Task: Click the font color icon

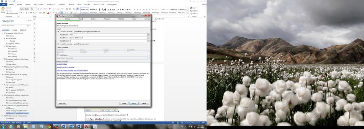Action: coord(48,13)
